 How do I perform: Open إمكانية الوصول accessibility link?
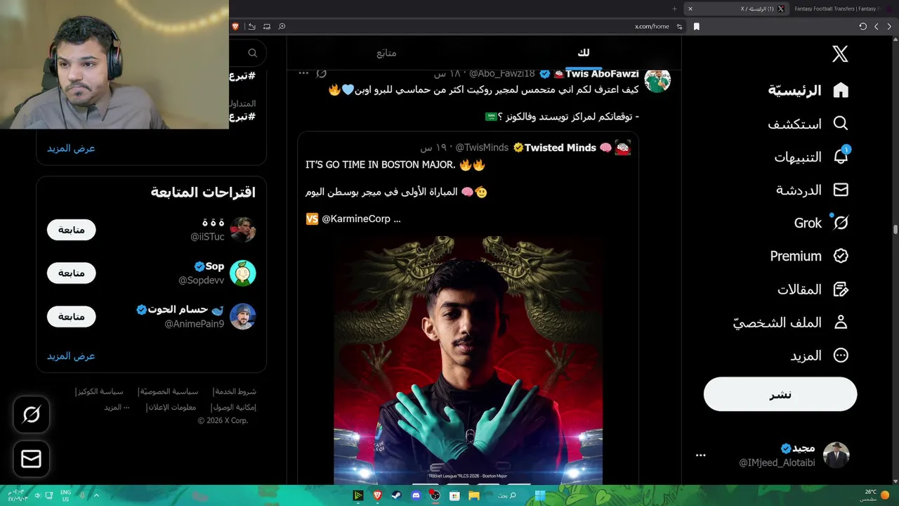pyautogui.click(x=234, y=408)
